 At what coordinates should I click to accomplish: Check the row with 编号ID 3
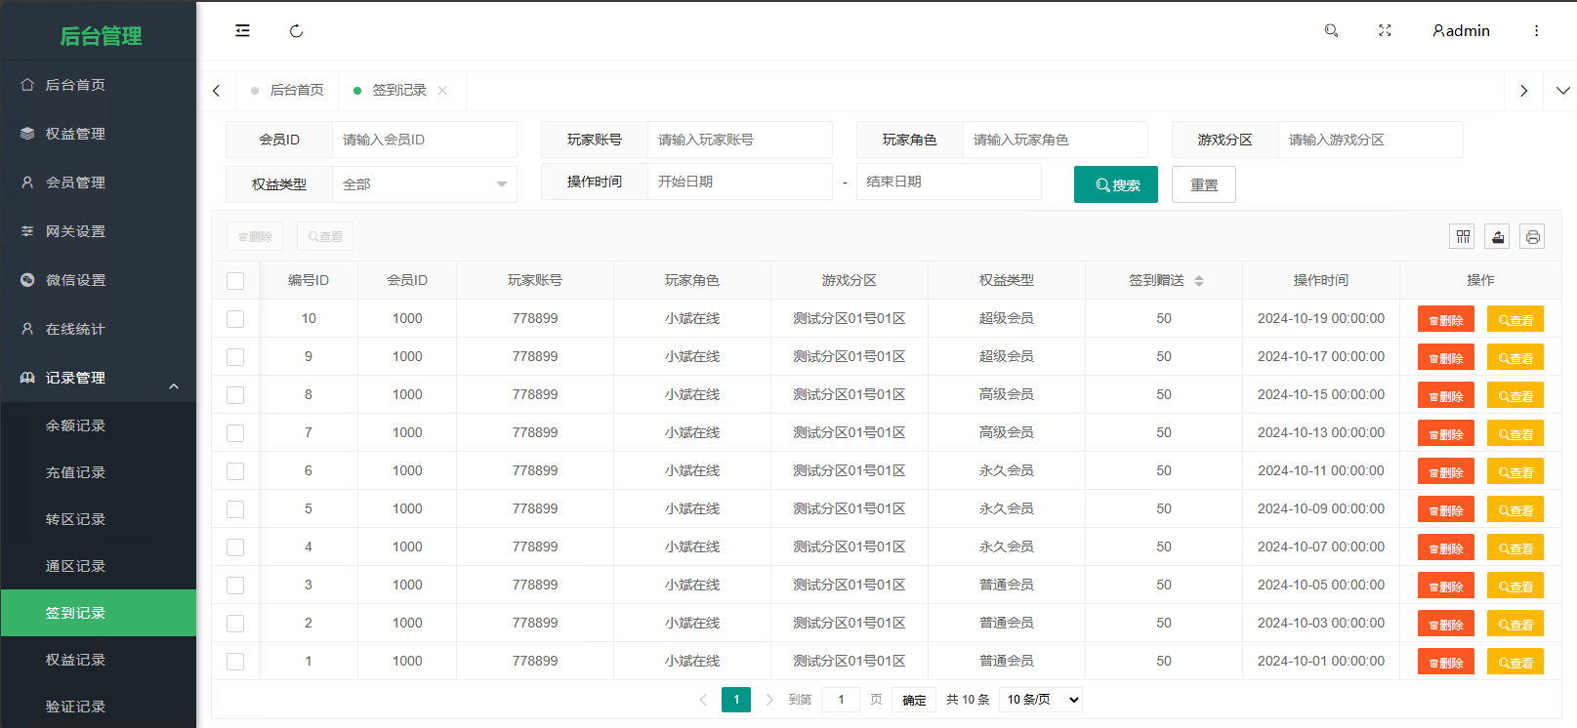click(x=235, y=586)
